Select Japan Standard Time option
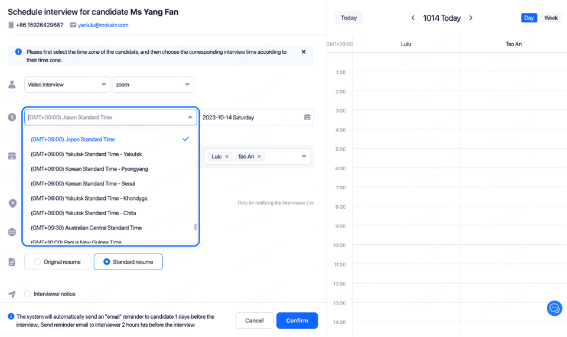The height and width of the screenshot is (337, 567). [110, 140]
